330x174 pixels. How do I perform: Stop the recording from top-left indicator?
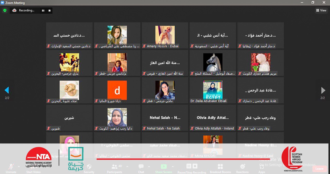[x=49, y=11]
